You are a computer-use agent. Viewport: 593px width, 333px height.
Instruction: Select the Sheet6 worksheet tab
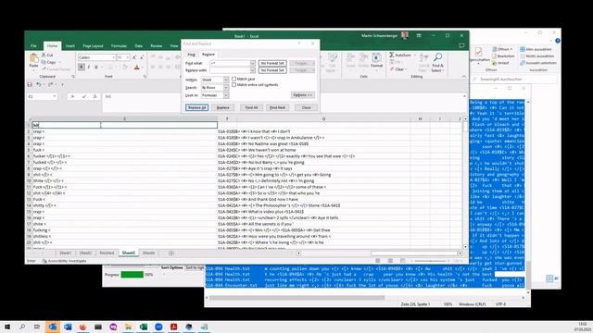pyautogui.click(x=148, y=253)
